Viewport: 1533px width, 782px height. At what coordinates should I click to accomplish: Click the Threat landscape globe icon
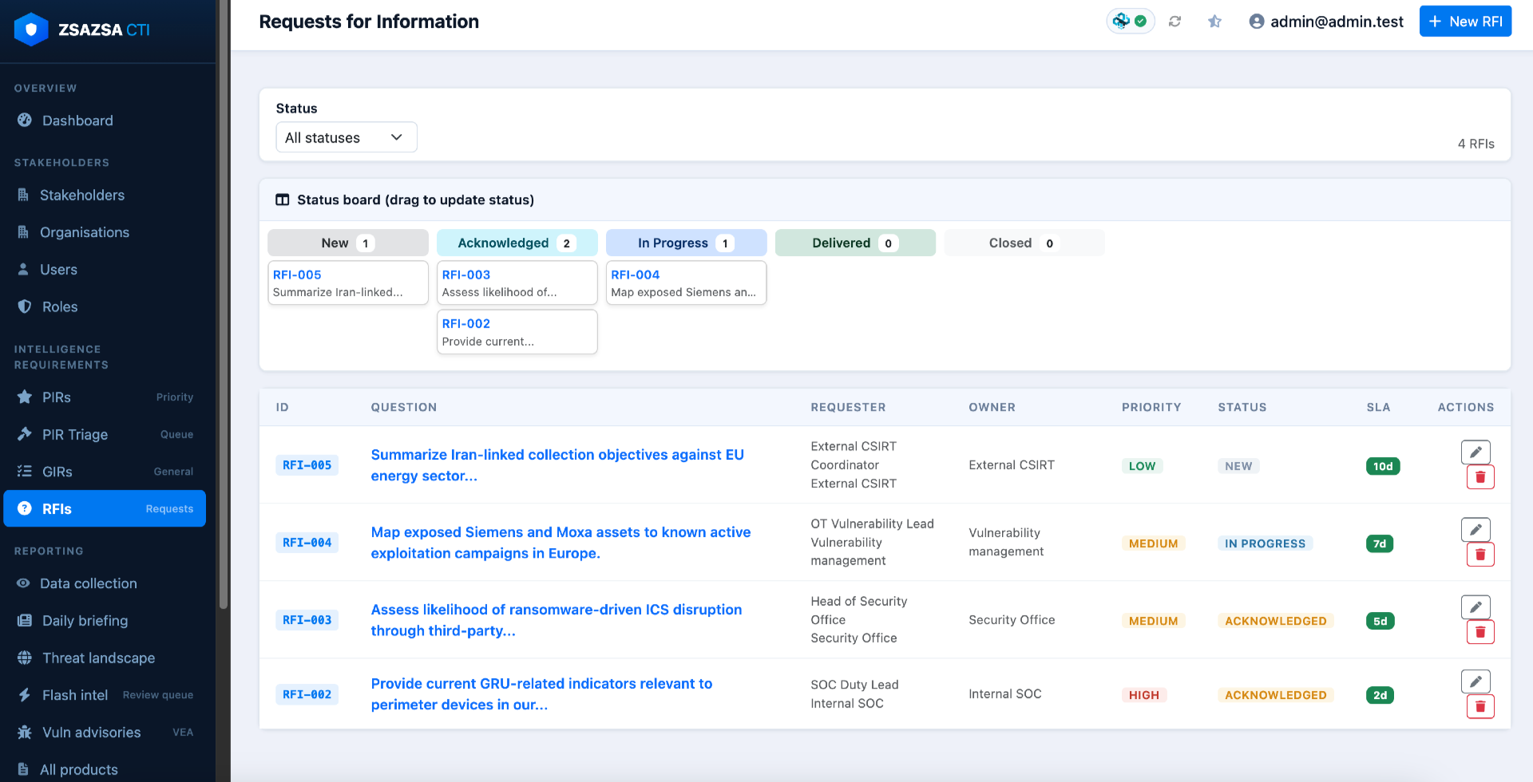[25, 658]
